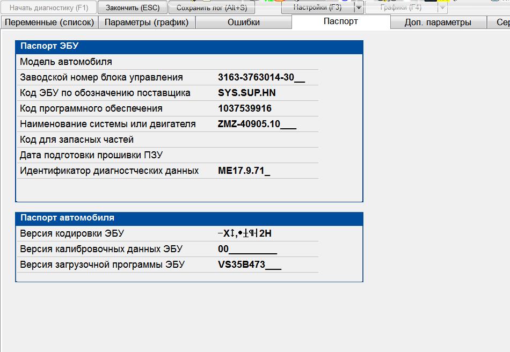Click Идентификатор диагностческих данных label
The height and width of the screenshot is (352, 510).
coord(110,171)
